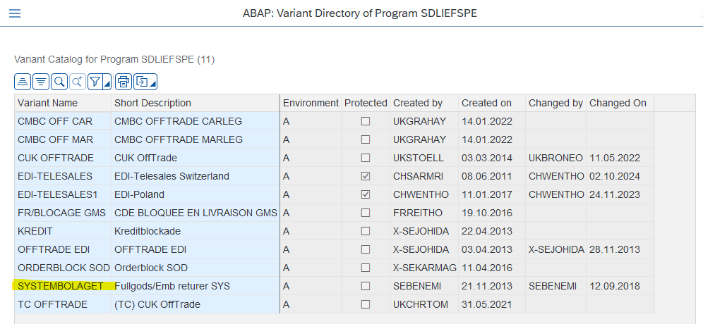The image size is (703, 324).
Task: Click the Print icon in toolbar
Action: tap(124, 81)
